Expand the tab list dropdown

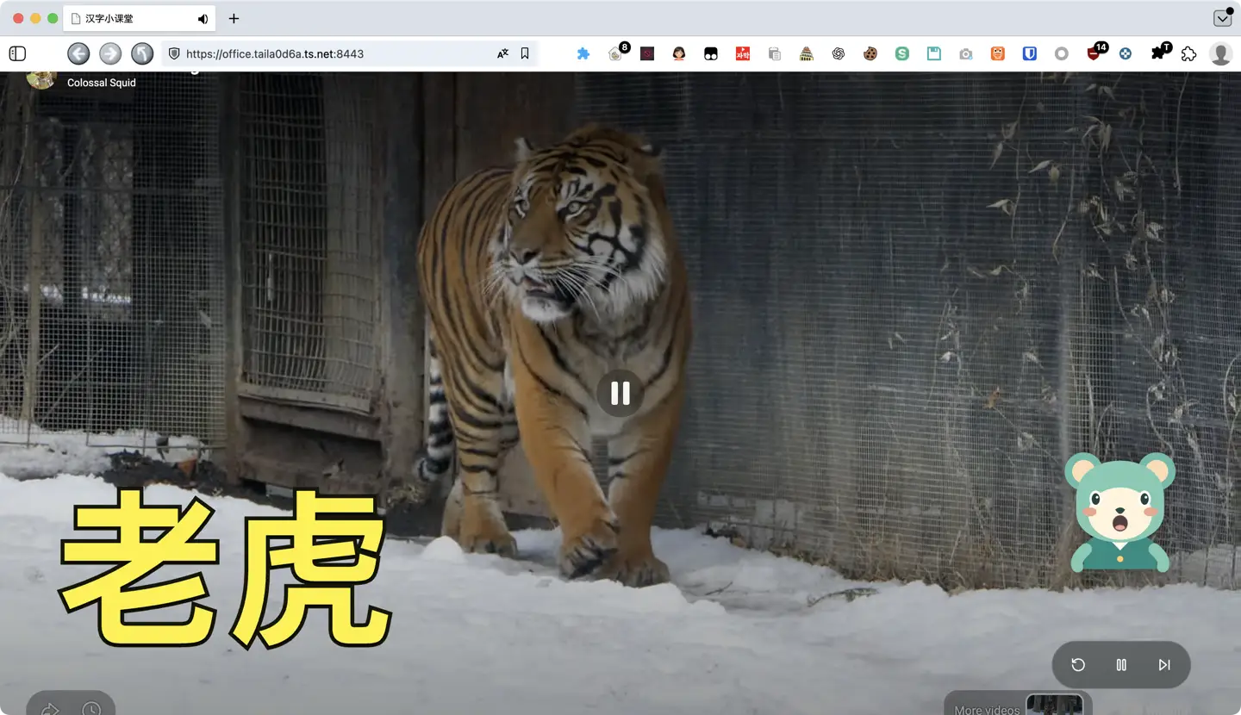coord(1222,18)
